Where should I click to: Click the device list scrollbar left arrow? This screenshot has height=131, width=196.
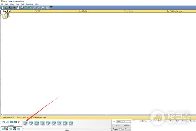pos(24,129)
